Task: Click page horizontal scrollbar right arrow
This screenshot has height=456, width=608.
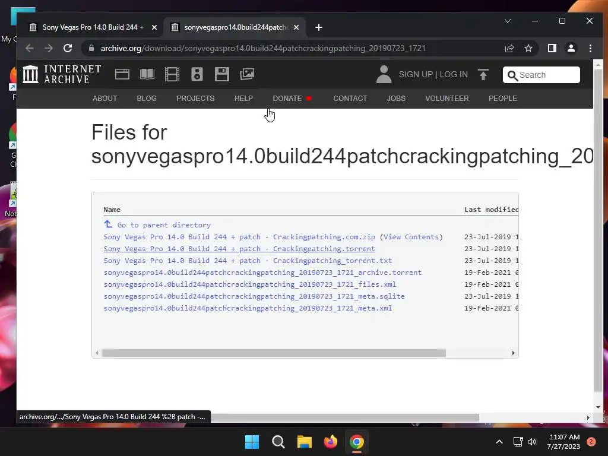Action: 588,417
